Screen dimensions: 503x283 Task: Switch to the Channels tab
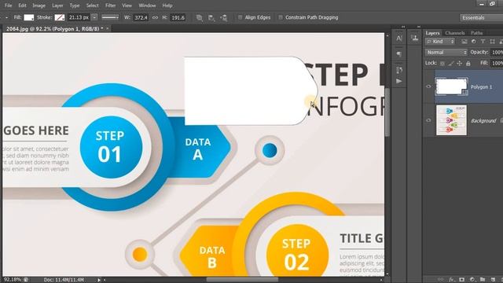coord(455,33)
